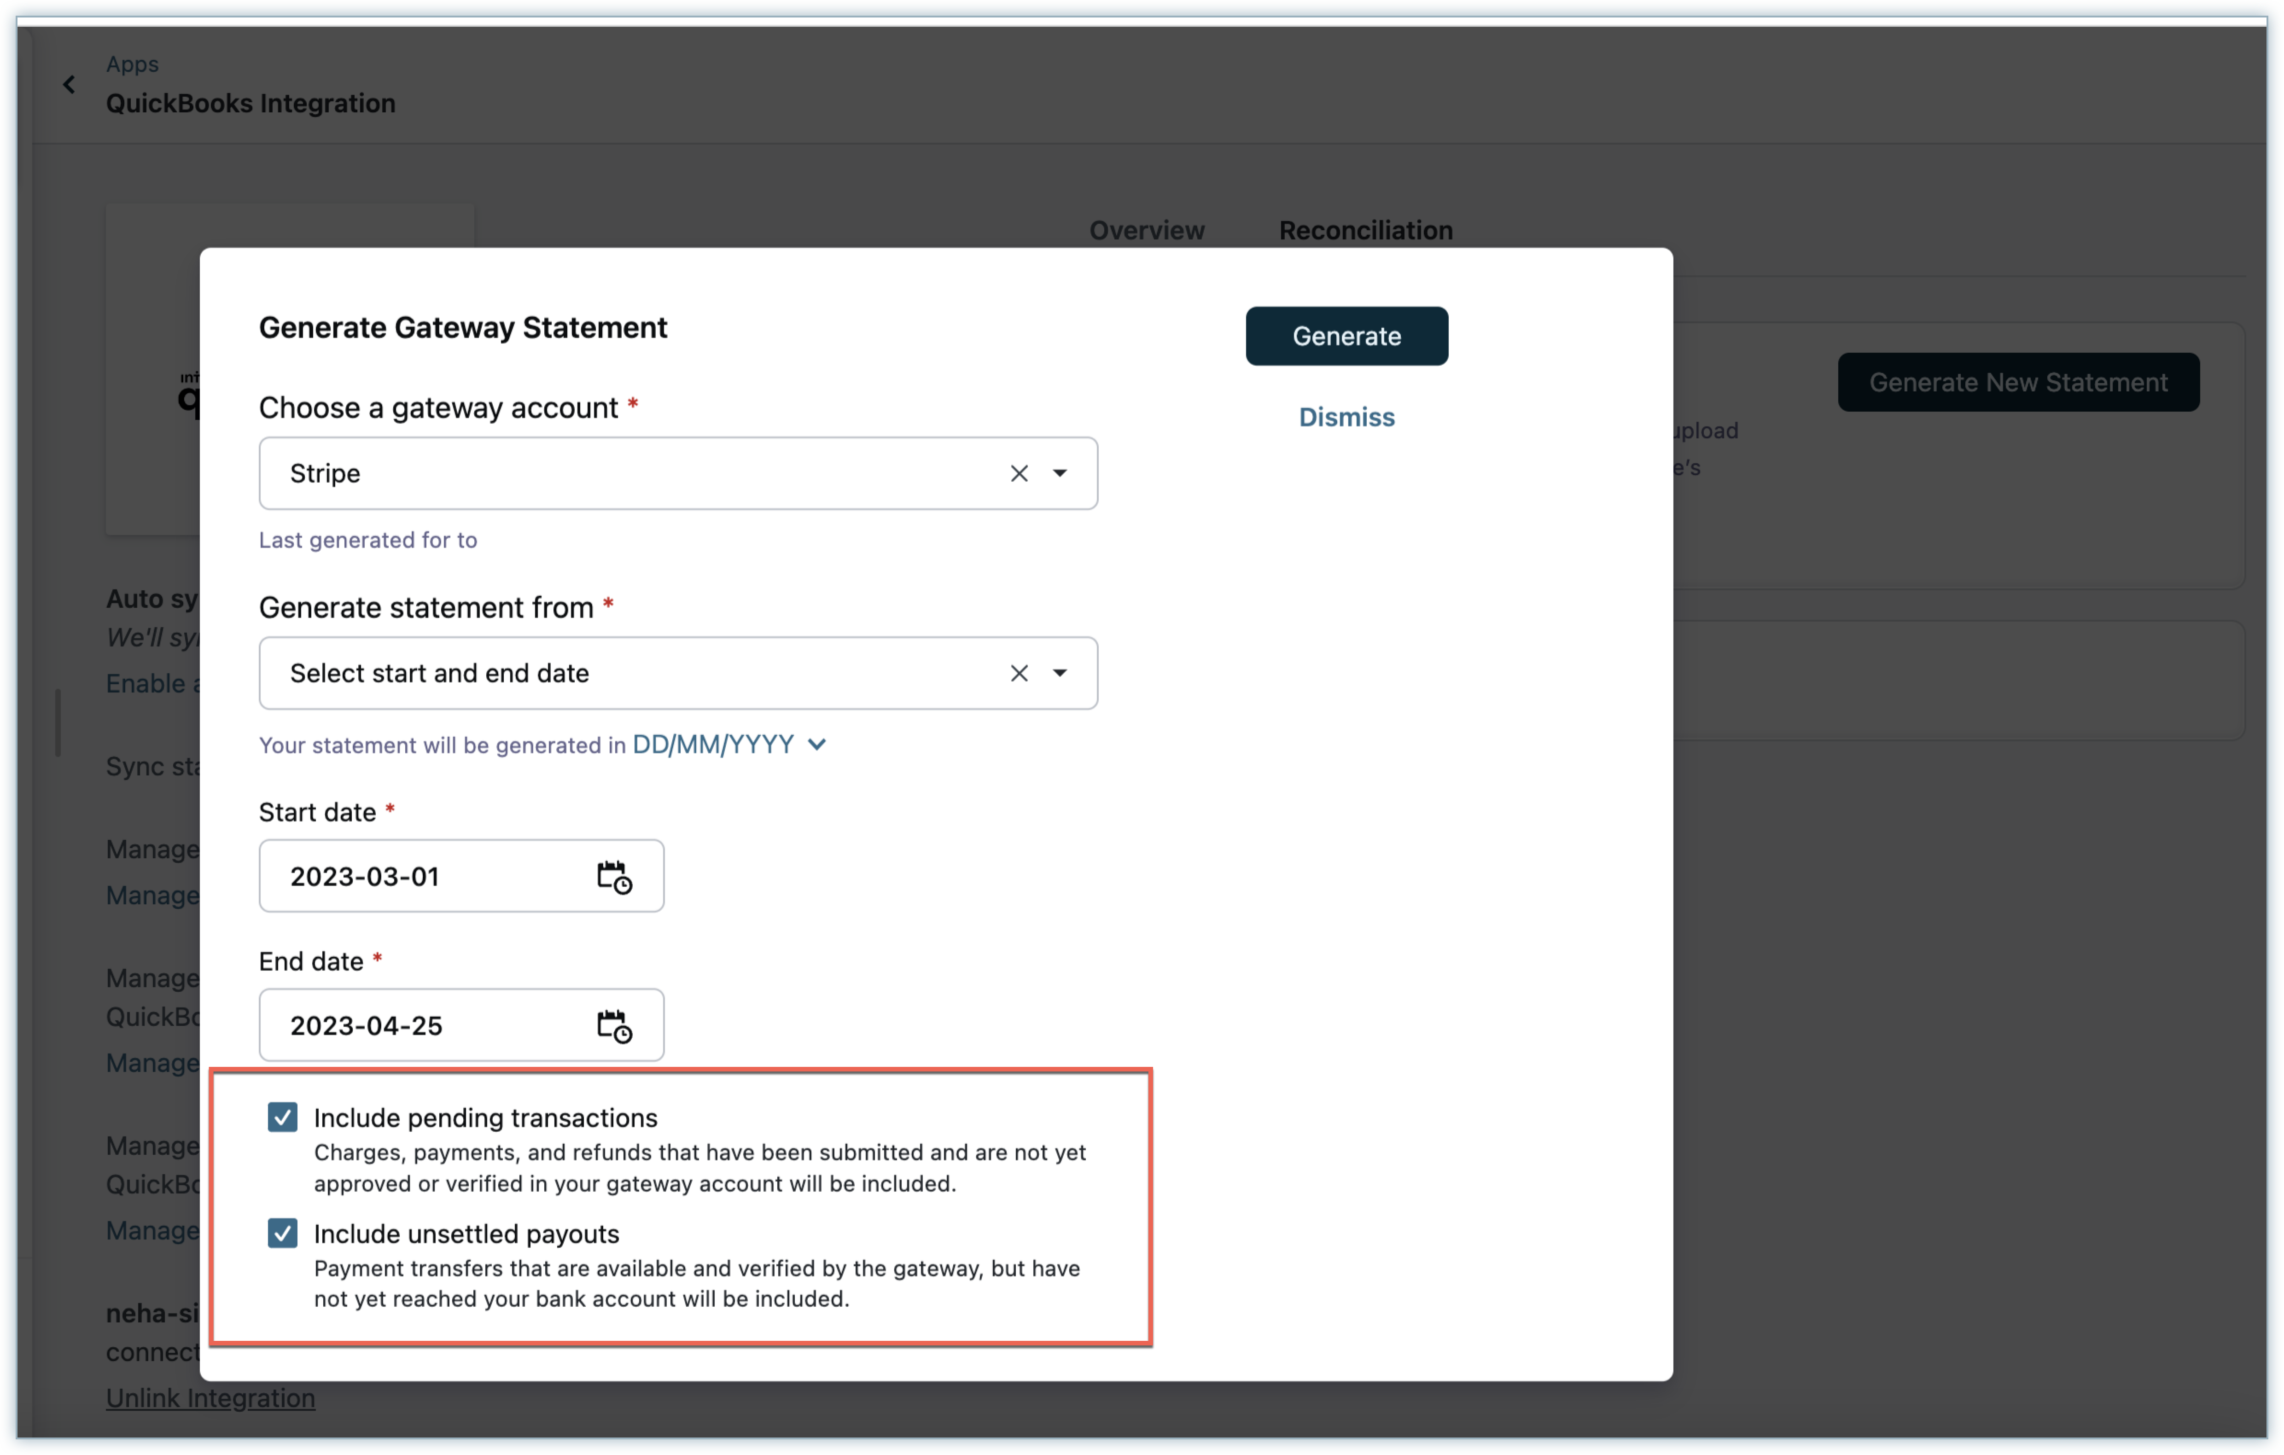Expand the gateway account dropdown arrow
This screenshot has width=2284, height=1455.
[1060, 473]
